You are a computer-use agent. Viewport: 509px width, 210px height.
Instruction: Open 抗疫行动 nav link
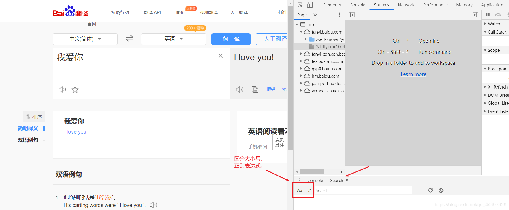pyautogui.click(x=120, y=12)
